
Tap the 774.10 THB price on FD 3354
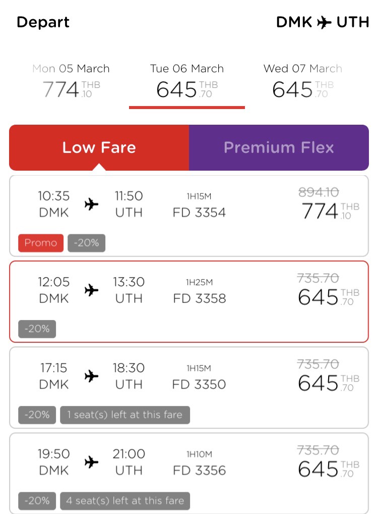tap(330, 211)
